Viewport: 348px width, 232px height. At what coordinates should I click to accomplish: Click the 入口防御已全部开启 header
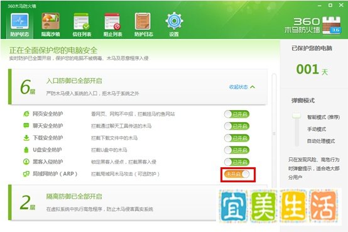74,80
